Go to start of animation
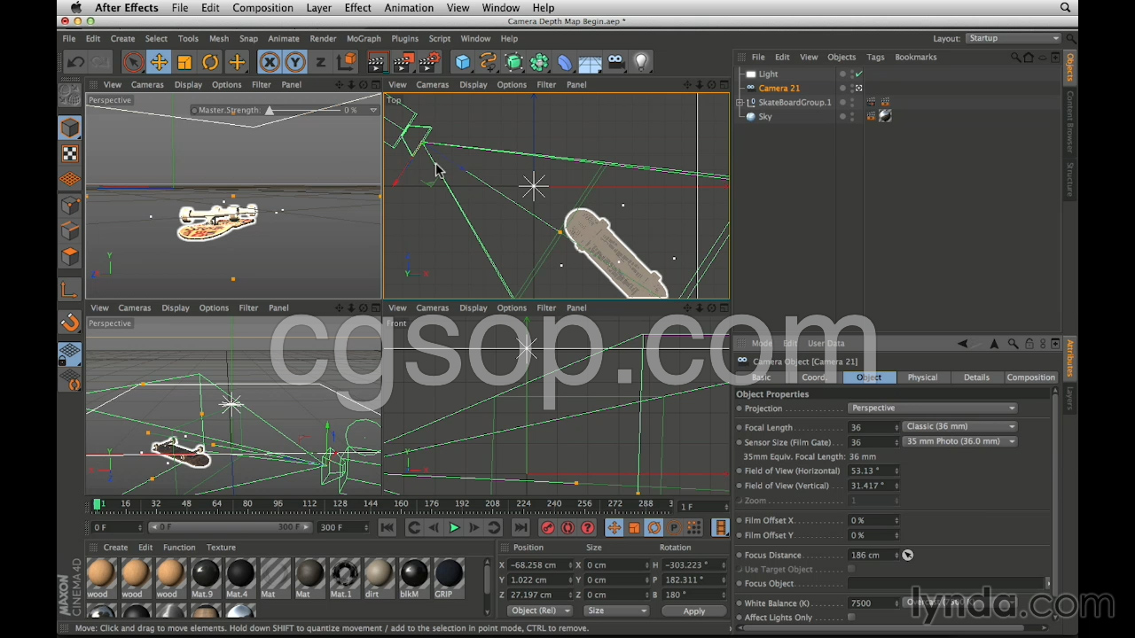 click(387, 528)
